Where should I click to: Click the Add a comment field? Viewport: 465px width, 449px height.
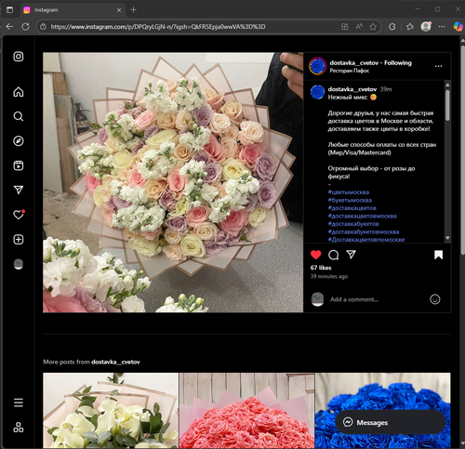coord(377,299)
